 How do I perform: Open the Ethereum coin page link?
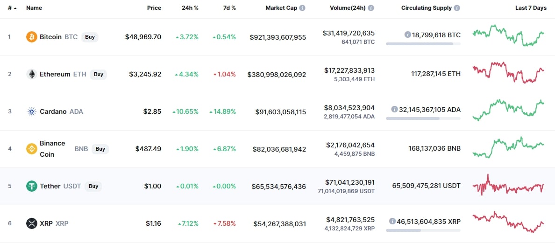coord(55,74)
